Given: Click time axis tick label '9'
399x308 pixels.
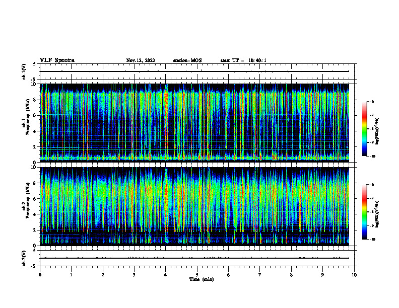Looking at the screenshot, I should pos(322,275).
